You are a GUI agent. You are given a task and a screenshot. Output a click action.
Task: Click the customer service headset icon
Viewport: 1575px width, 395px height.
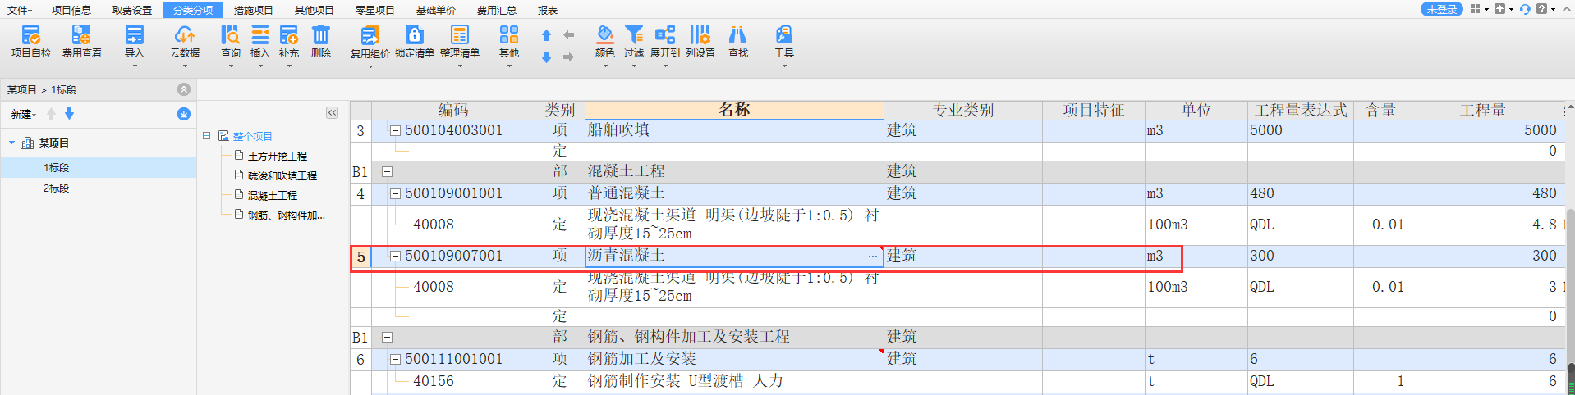tap(1525, 9)
